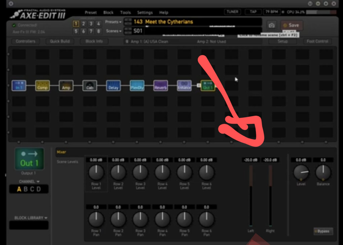The width and height of the screenshot is (343, 245).
Task: Switch to channel C
Action: point(32,189)
